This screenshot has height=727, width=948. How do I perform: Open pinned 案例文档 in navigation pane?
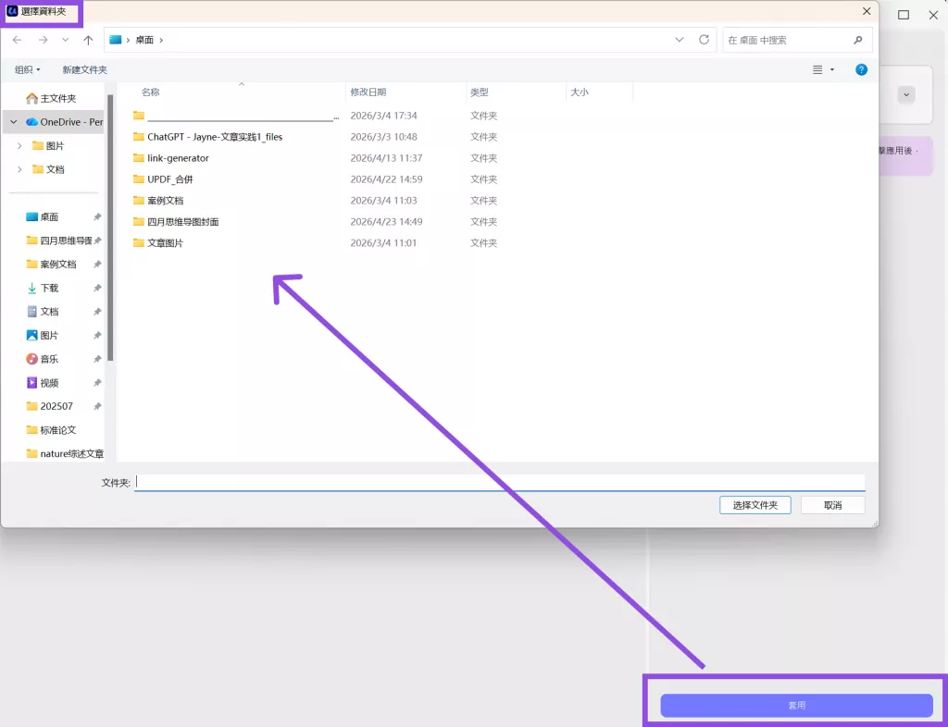(x=52, y=264)
